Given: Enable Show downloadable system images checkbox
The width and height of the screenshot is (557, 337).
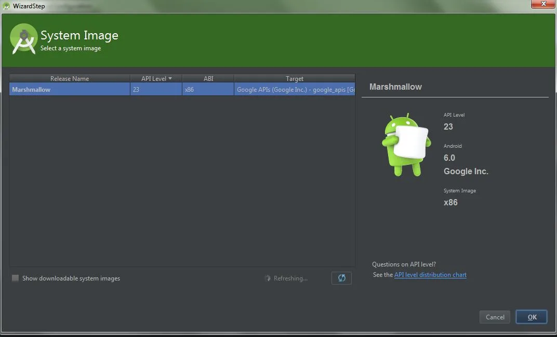Looking at the screenshot, I should pos(15,278).
